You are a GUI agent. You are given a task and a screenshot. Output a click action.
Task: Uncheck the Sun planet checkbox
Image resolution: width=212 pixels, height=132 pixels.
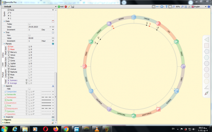point(30,47)
